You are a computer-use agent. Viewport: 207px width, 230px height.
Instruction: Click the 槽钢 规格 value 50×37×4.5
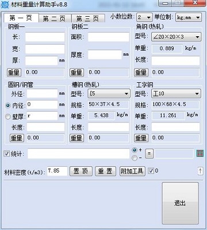point(108,105)
